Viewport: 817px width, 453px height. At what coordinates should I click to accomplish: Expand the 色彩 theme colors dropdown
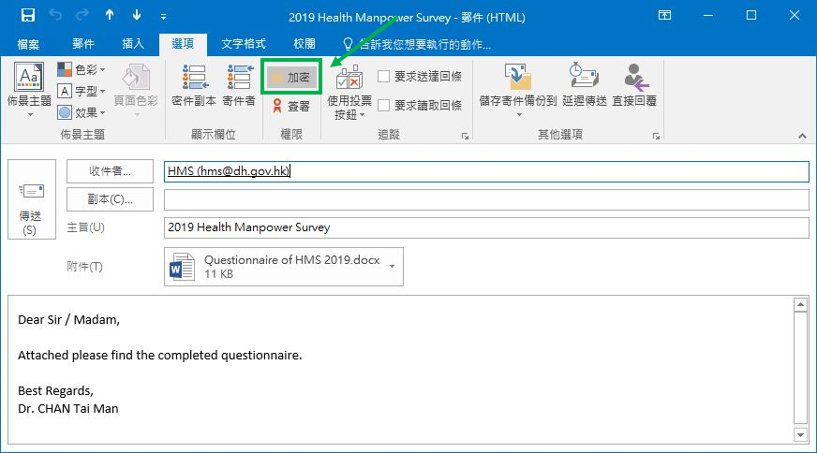pyautogui.click(x=82, y=69)
